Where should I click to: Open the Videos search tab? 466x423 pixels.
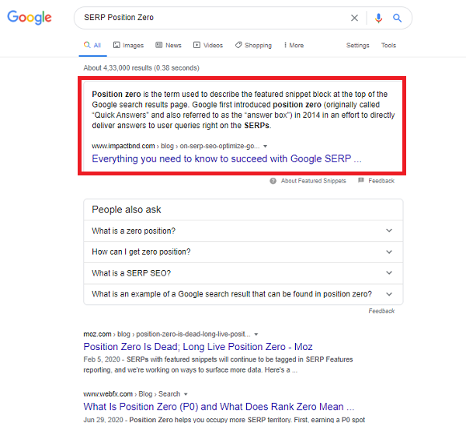pos(208,45)
